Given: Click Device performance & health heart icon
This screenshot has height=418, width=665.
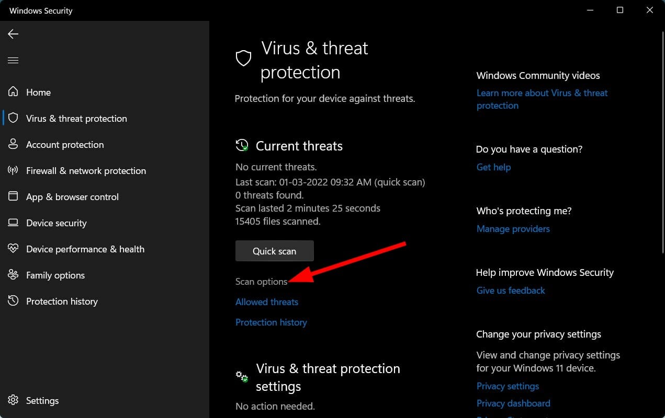Looking at the screenshot, I should 13,249.
